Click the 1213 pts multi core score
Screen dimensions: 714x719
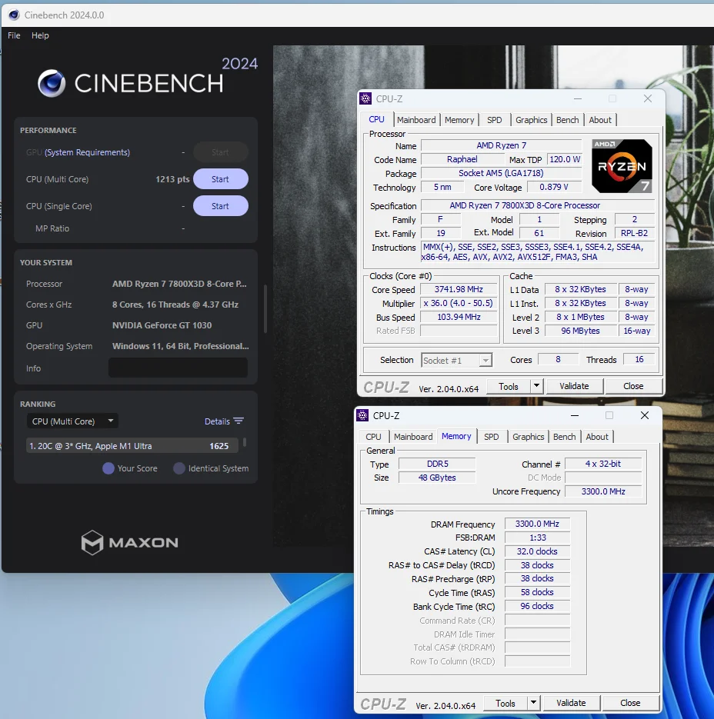172,179
